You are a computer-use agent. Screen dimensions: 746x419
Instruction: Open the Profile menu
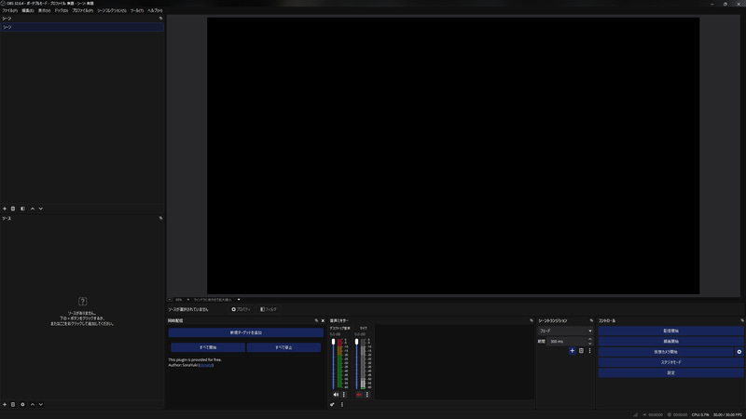[x=82, y=10]
